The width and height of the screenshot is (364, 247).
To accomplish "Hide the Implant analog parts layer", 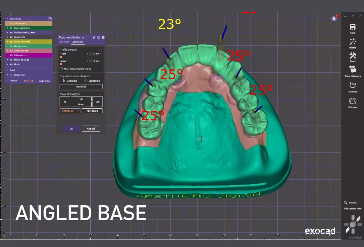I will (x=11, y=32).
